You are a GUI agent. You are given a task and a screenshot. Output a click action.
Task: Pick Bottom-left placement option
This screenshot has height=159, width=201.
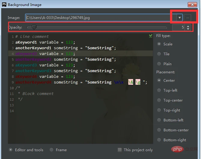coord(159,120)
